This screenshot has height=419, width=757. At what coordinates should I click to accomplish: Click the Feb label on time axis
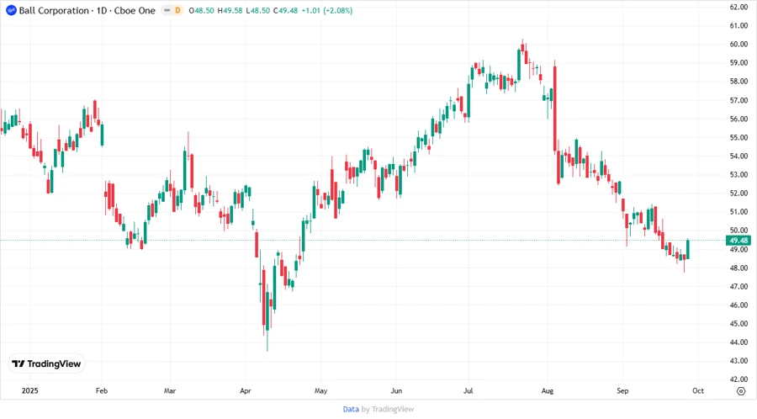point(102,390)
